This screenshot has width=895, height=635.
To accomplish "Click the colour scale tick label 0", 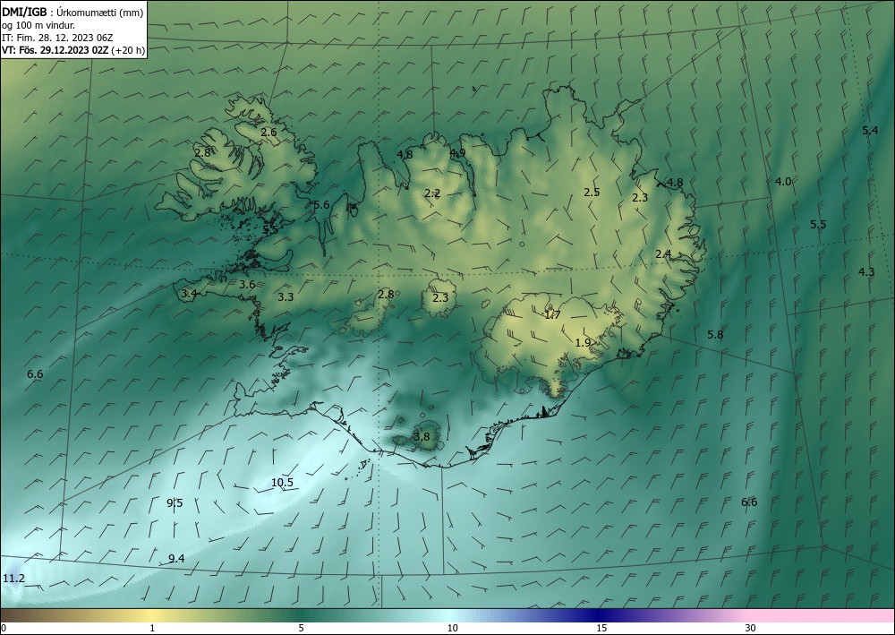I will (x=4, y=629).
